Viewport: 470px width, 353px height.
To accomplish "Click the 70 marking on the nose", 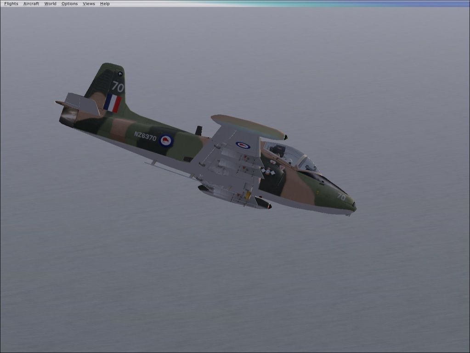I will click(341, 196).
